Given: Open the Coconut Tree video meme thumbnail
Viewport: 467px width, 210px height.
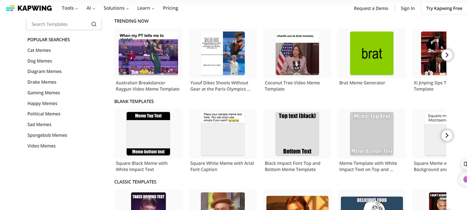Looking at the screenshot, I should coord(297,53).
